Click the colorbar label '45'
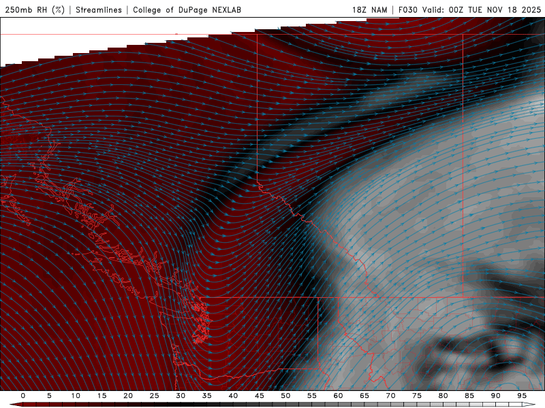This screenshot has height=408, width=545. 260,396
